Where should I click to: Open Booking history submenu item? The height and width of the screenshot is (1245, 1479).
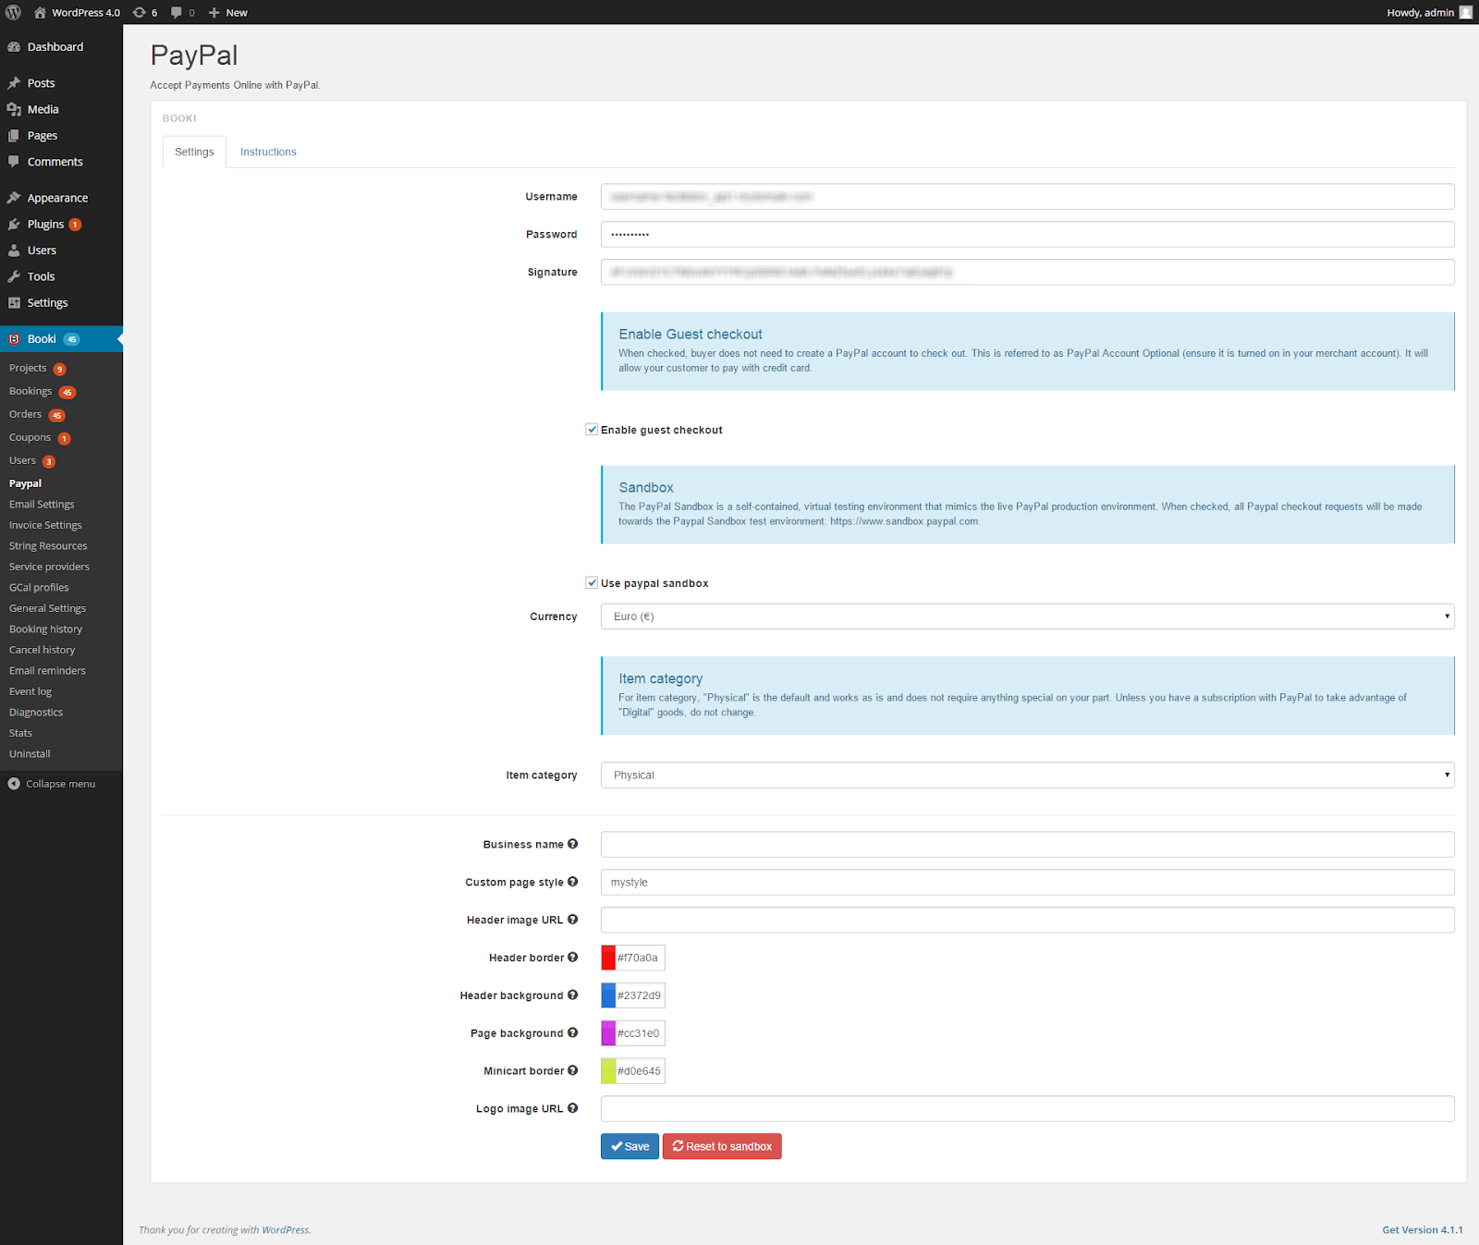tap(45, 629)
